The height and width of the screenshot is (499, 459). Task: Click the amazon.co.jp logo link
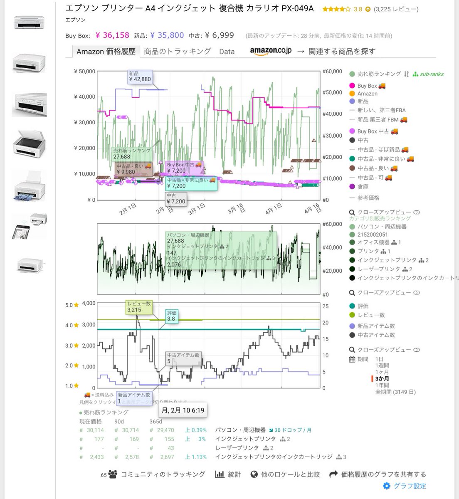pos(271,51)
